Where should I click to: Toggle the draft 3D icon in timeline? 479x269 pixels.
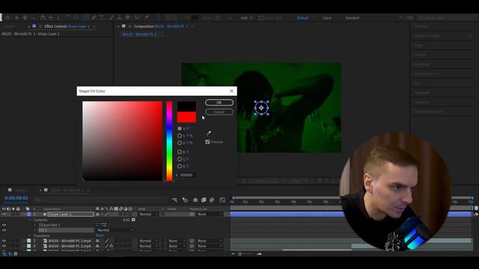tap(185, 200)
